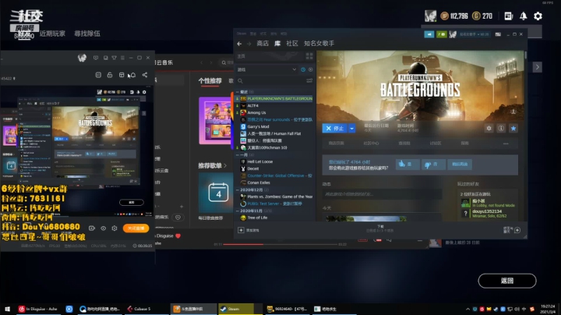Open Steam downloads status at bottom
561x315 pixels.
pos(380,228)
